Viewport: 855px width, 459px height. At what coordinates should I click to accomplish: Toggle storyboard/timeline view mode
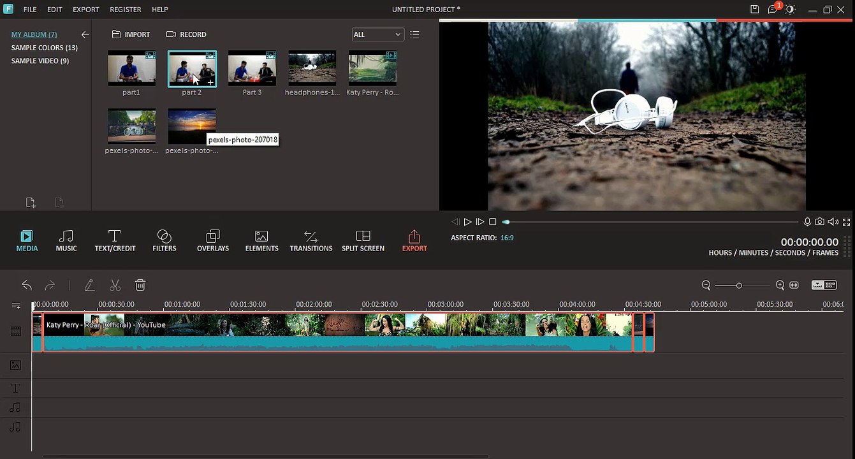(824, 285)
